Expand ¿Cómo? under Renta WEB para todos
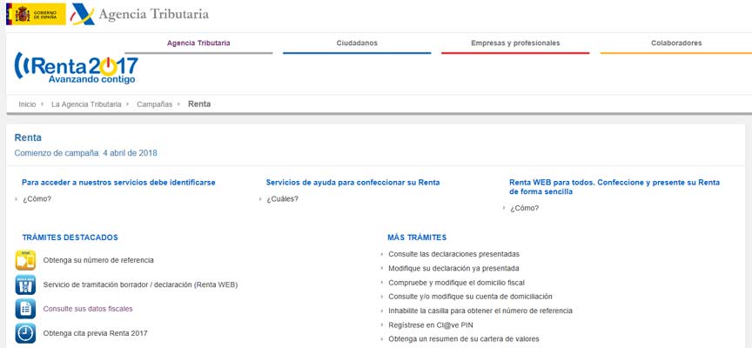 pos(524,208)
